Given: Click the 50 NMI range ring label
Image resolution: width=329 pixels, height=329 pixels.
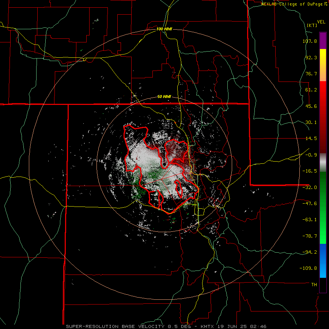Looking at the screenshot, I should (164, 97).
